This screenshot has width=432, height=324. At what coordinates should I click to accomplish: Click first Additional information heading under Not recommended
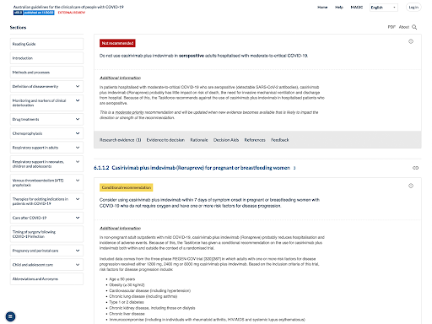pos(120,78)
